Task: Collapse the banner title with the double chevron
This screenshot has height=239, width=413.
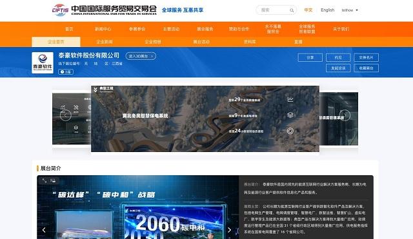Action: (x=96, y=90)
